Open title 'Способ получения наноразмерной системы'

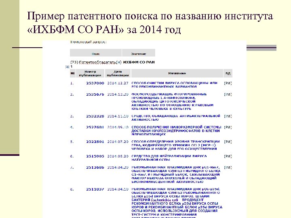(x=176, y=131)
